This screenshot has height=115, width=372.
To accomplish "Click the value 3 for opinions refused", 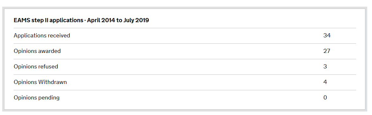I will [325, 67].
